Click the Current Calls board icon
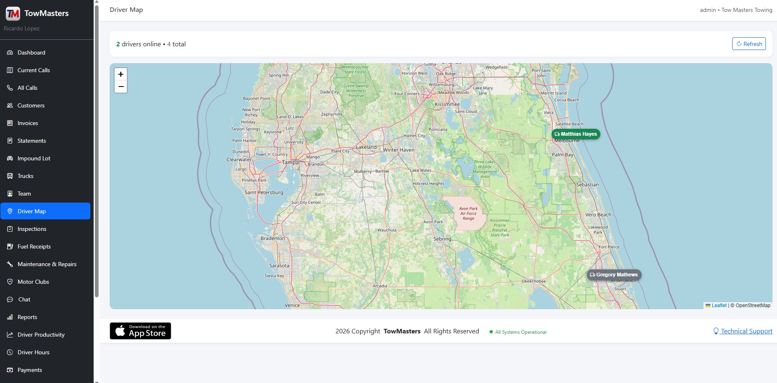Screen dimensions: 777x383 tap(10, 70)
